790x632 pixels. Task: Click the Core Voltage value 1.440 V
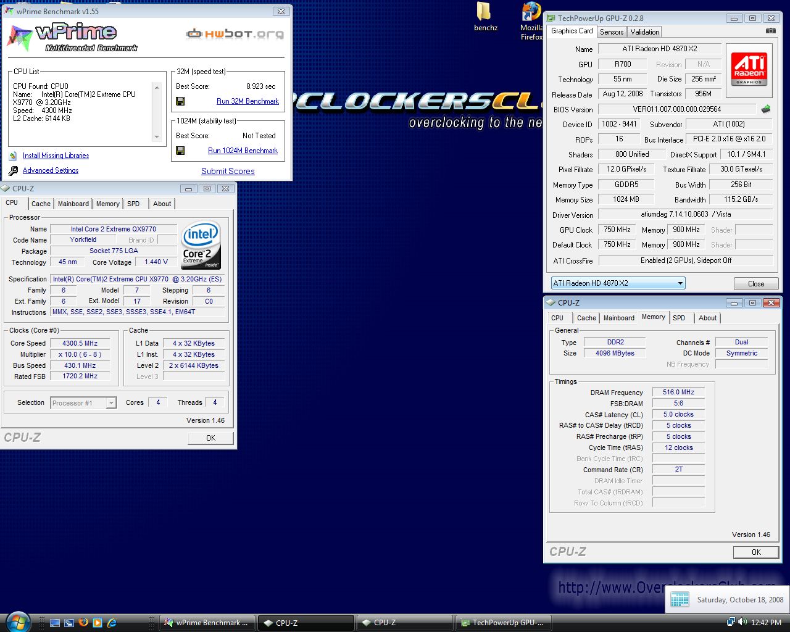(156, 262)
